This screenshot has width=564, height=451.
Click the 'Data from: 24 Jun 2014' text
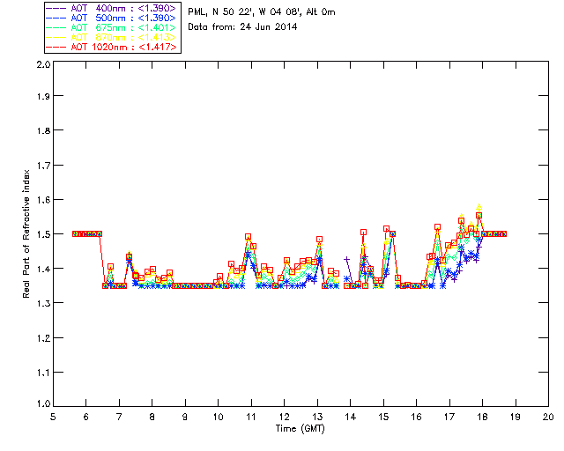click(242, 27)
